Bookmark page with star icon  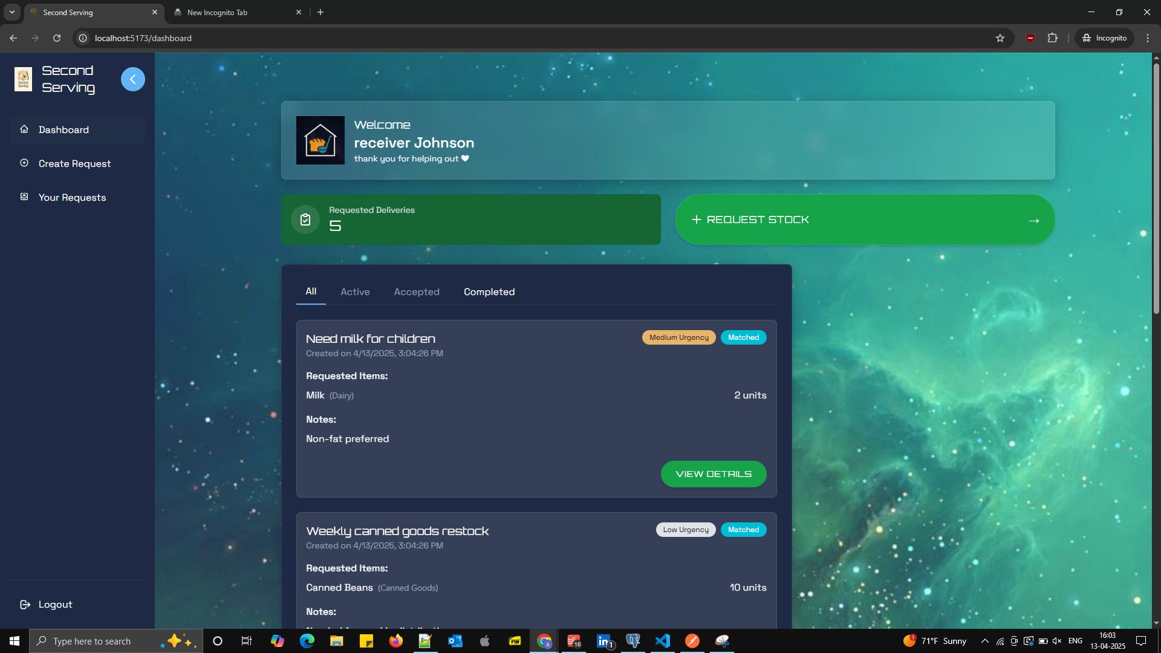(x=1000, y=38)
